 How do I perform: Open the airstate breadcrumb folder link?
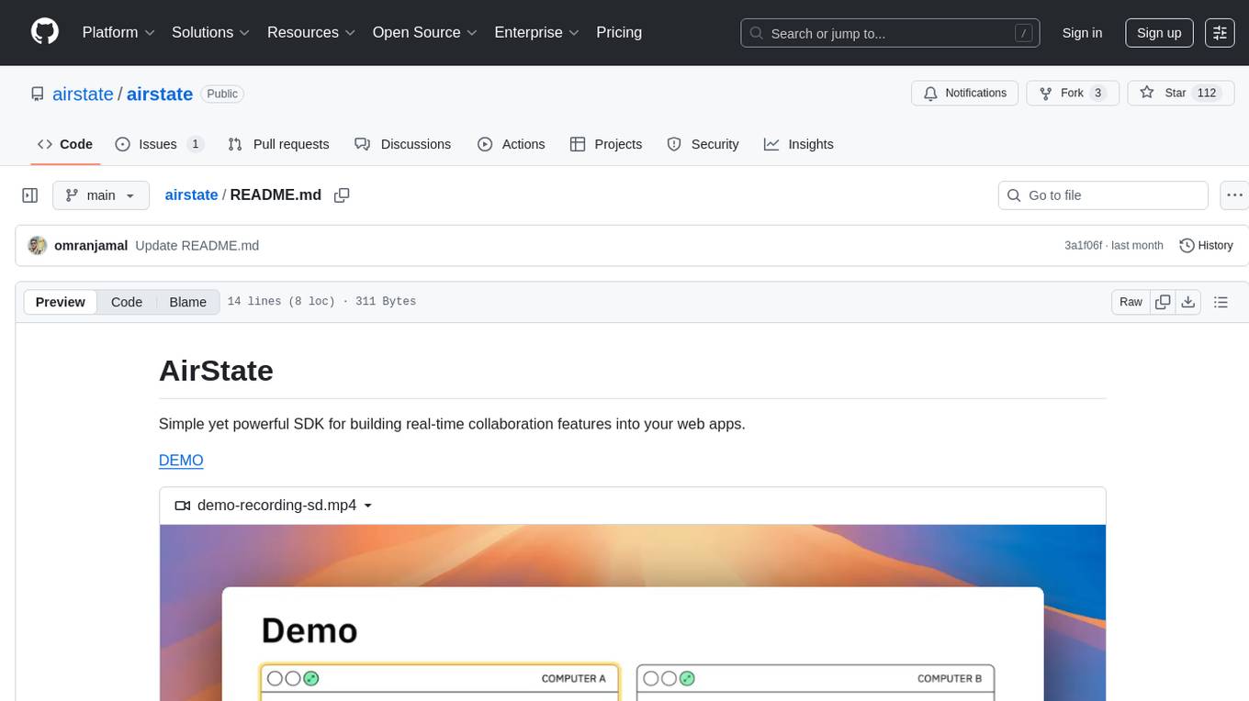coord(191,195)
